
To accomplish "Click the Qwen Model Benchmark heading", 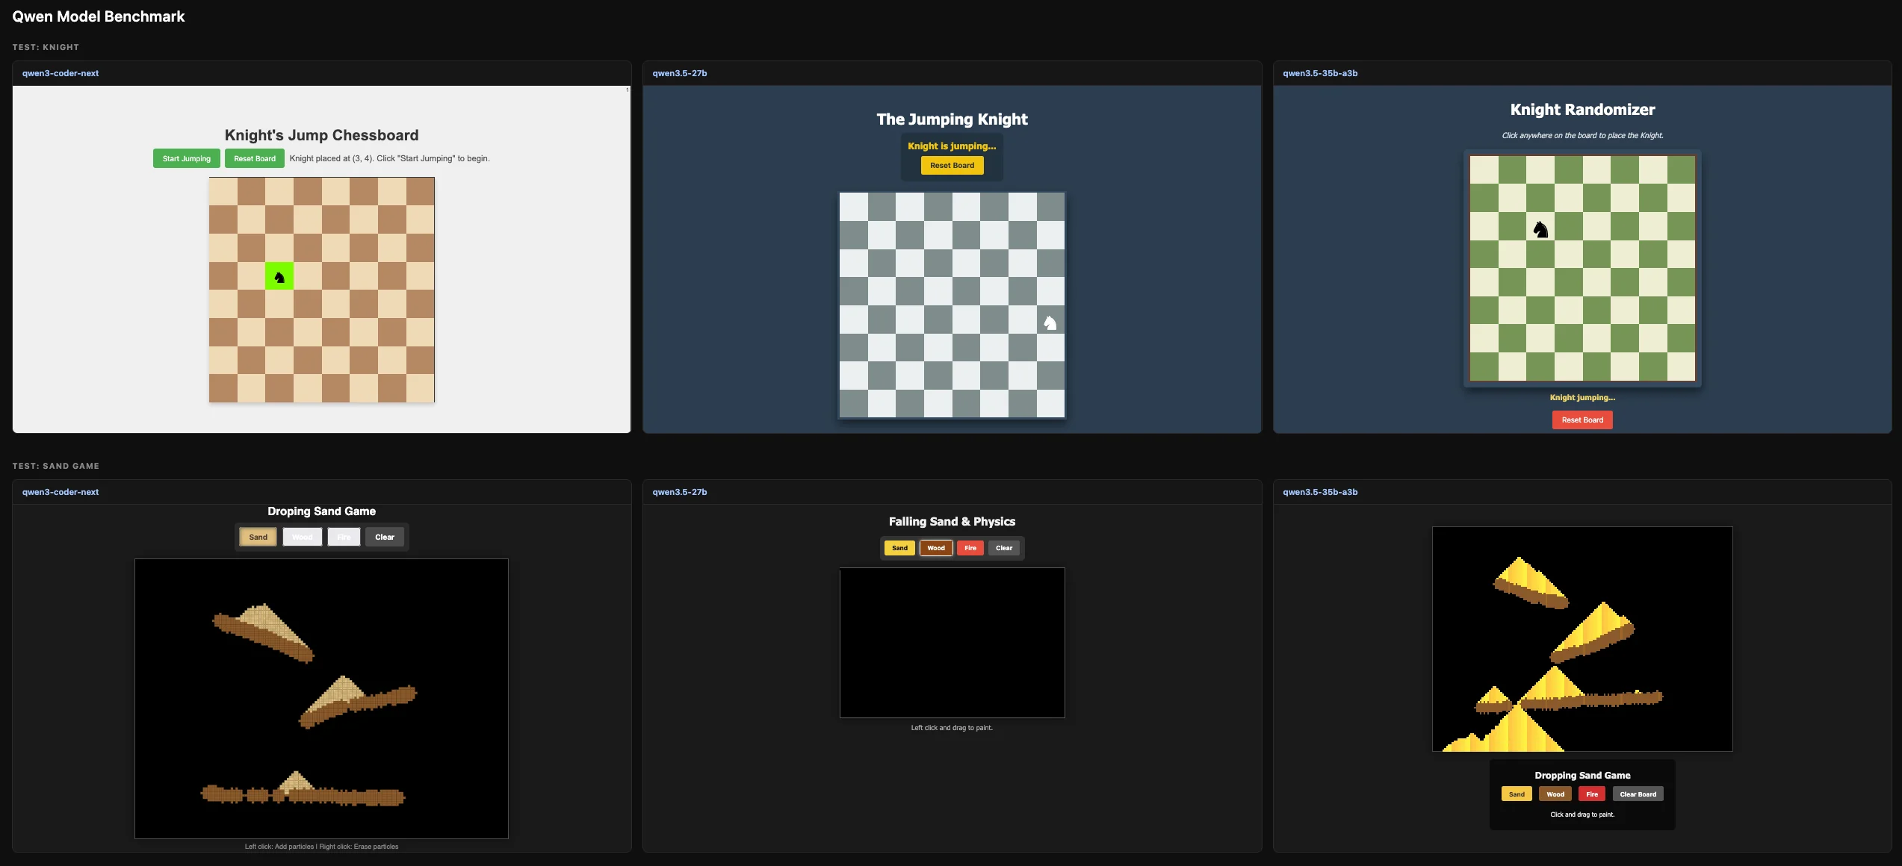I will (99, 16).
